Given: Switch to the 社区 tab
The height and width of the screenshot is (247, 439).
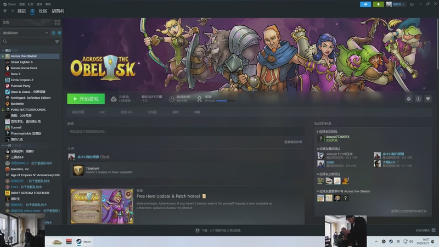Looking at the screenshot, I should (x=43, y=11).
